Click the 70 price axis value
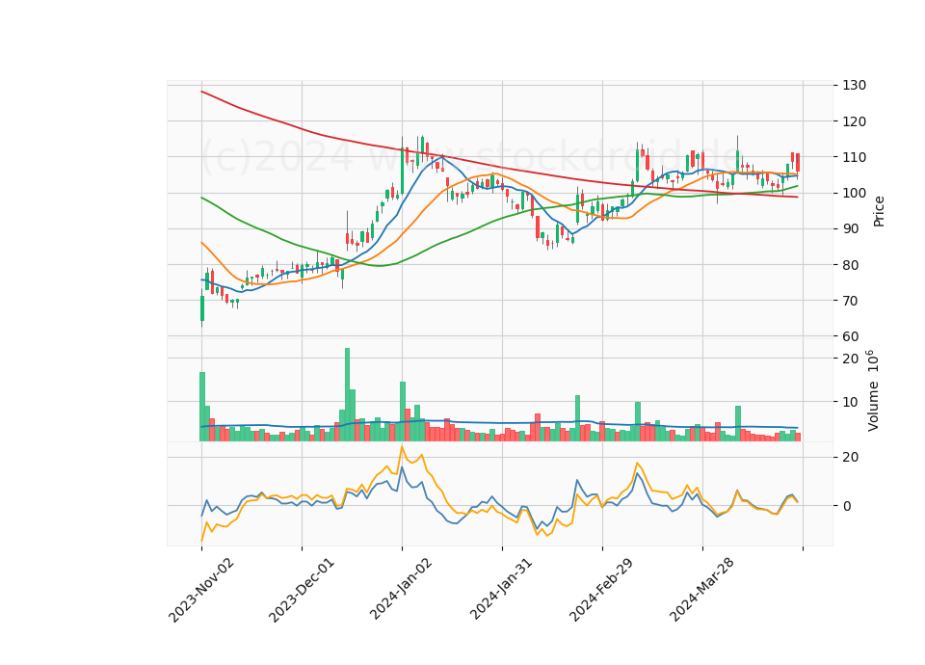925x665 pixels. pyautogui.click(x=851, y=301)
